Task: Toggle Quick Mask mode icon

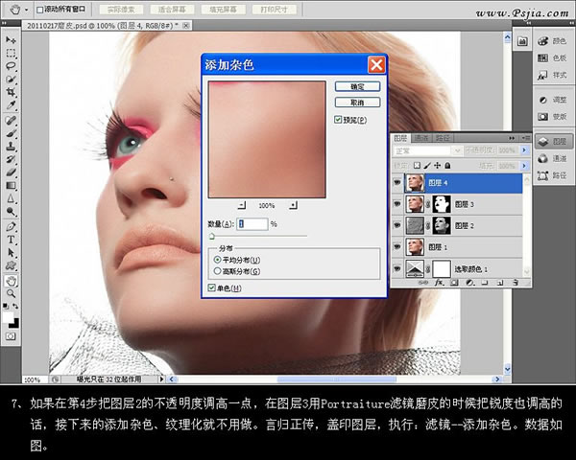Action: pos(11,336)
